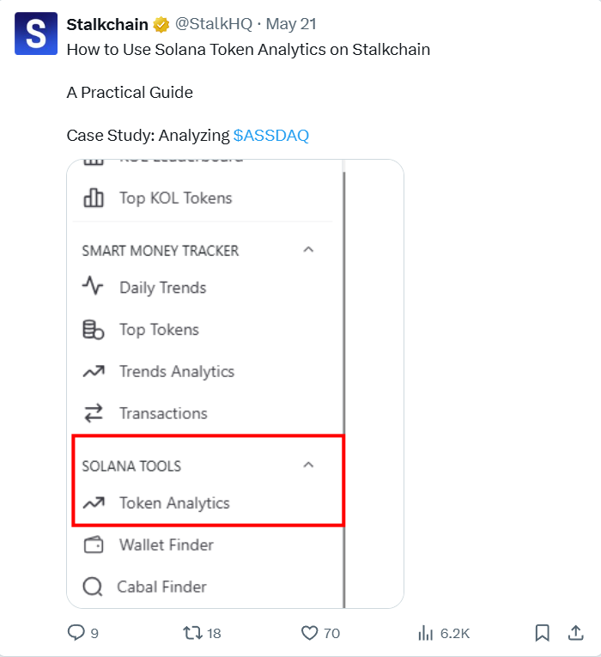Viewport: 601px width, 657px height.
Task: Like the tweet with heart icon
Action: tap(309, 633)
